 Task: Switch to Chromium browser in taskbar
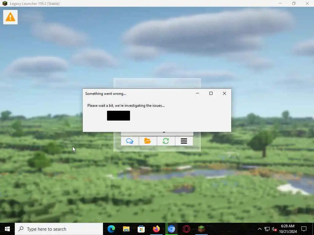click(171, 229)
